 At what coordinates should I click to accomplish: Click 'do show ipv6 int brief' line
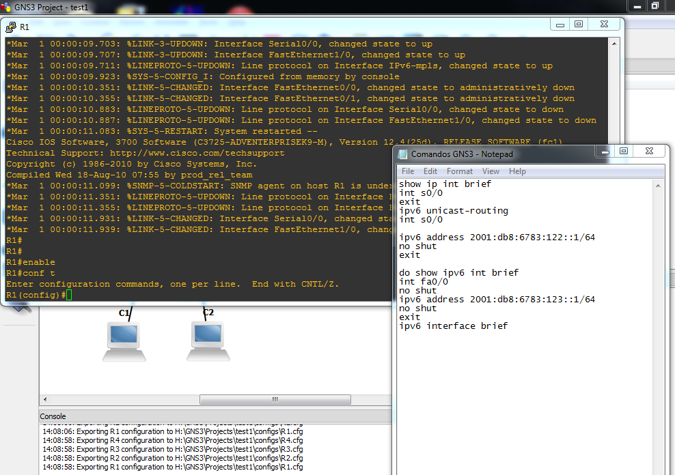coord(459,272)
